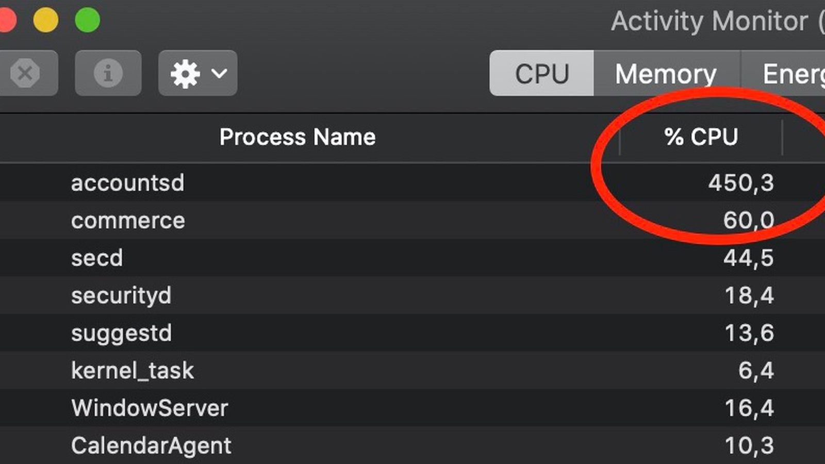Click the 450,3 CPU value for accountsd

tap(740, 183)
